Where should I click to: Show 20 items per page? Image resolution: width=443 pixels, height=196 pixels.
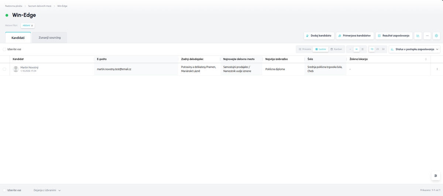point(378,49)
